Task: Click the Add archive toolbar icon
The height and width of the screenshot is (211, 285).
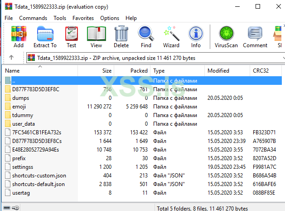Action: (x=19, y=34)
